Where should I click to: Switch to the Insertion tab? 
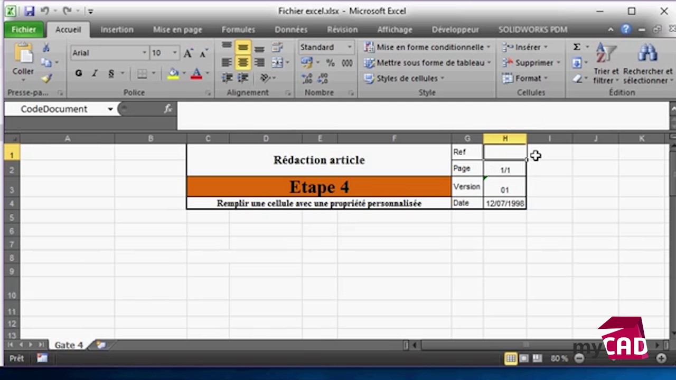click(x=117, y=30)
